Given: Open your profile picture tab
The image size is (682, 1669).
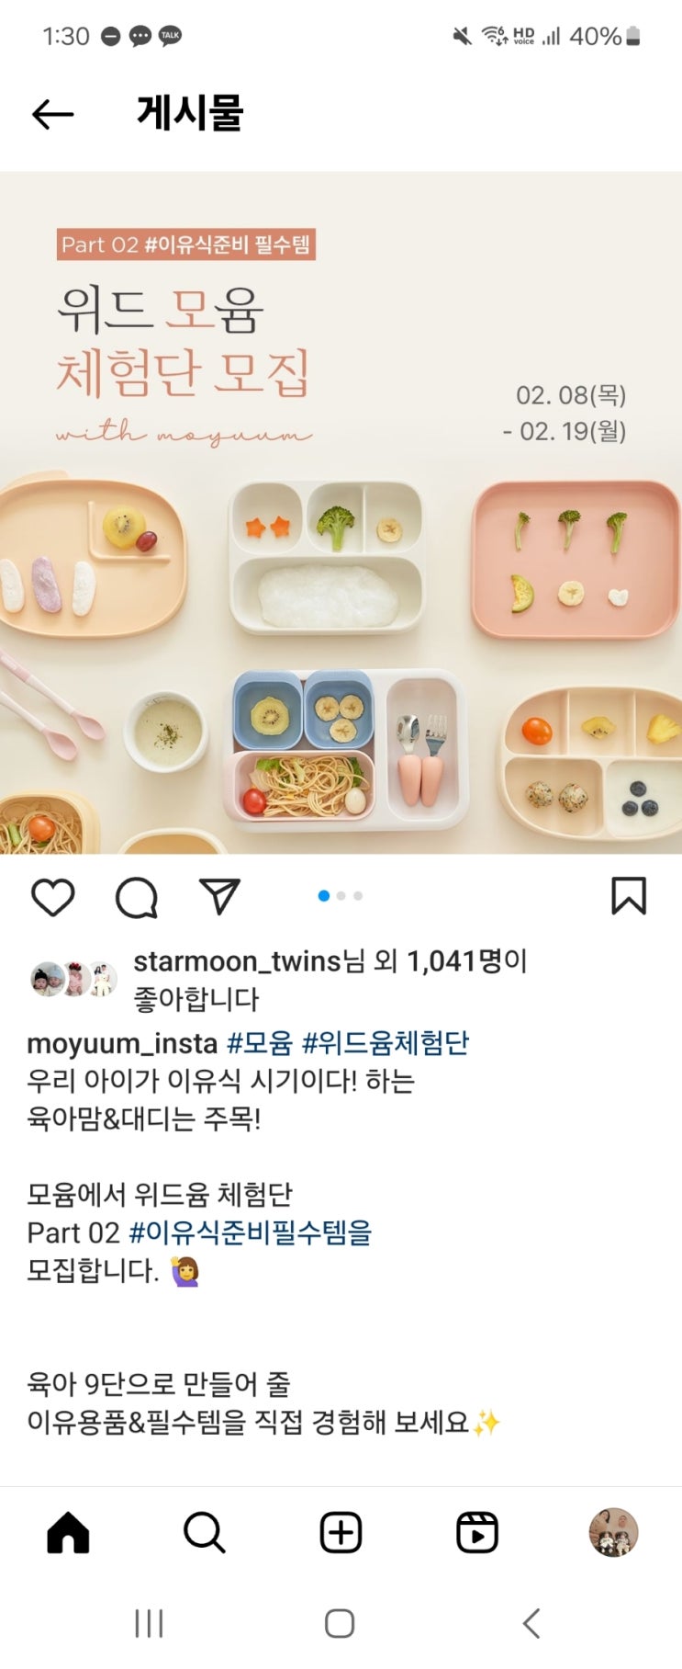Looking at the screenshot, I should click(x=613, y=1532).
